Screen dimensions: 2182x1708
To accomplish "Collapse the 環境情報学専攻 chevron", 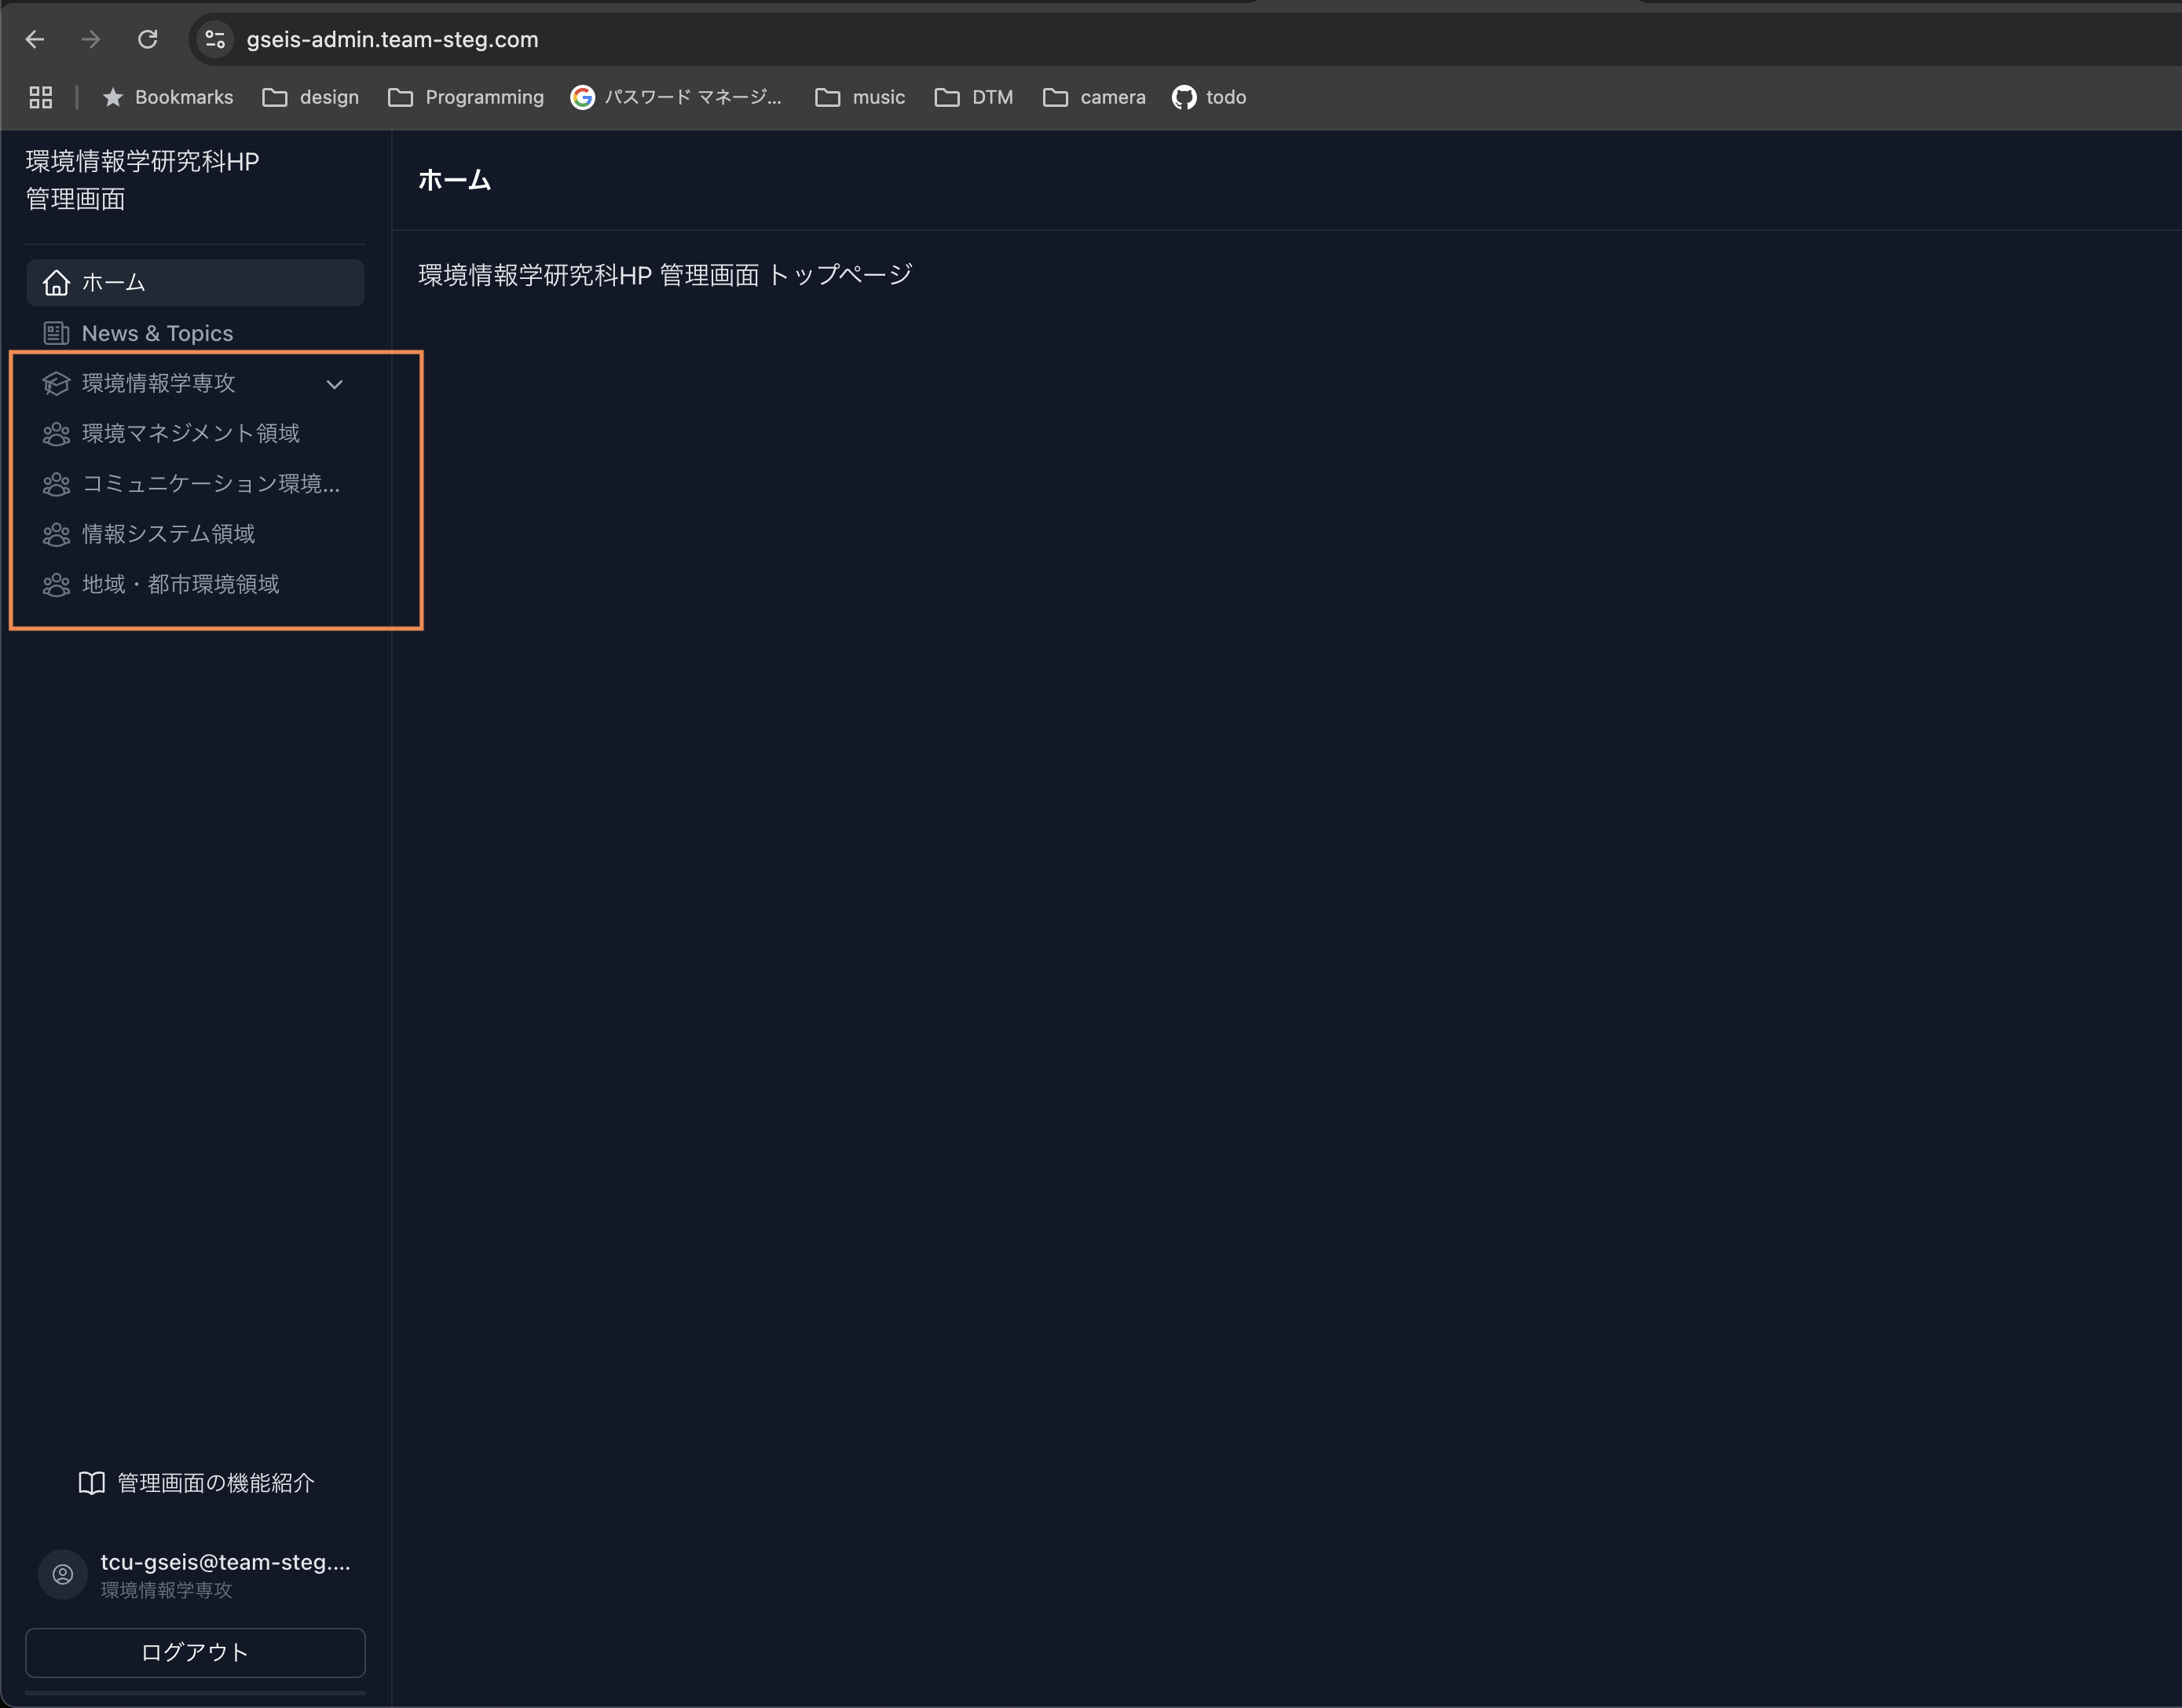I will pyautogui.click(x=335, y=384).
